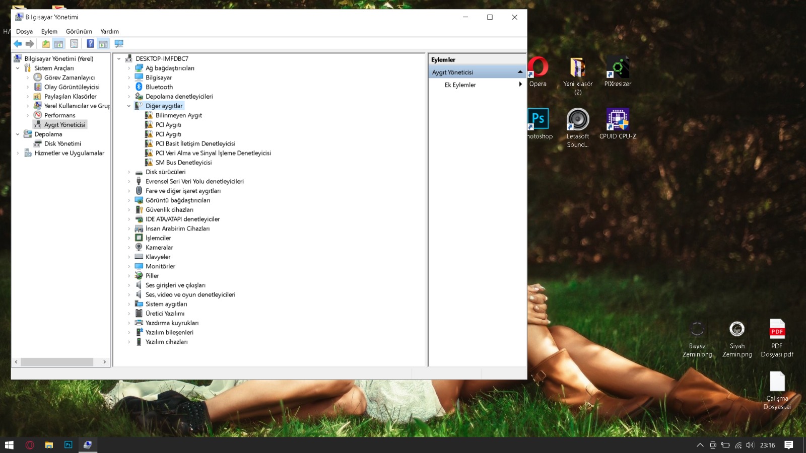Screen dimensions: 806x453
Task: Select the Kameralar device category
Action: click(159, 248)
